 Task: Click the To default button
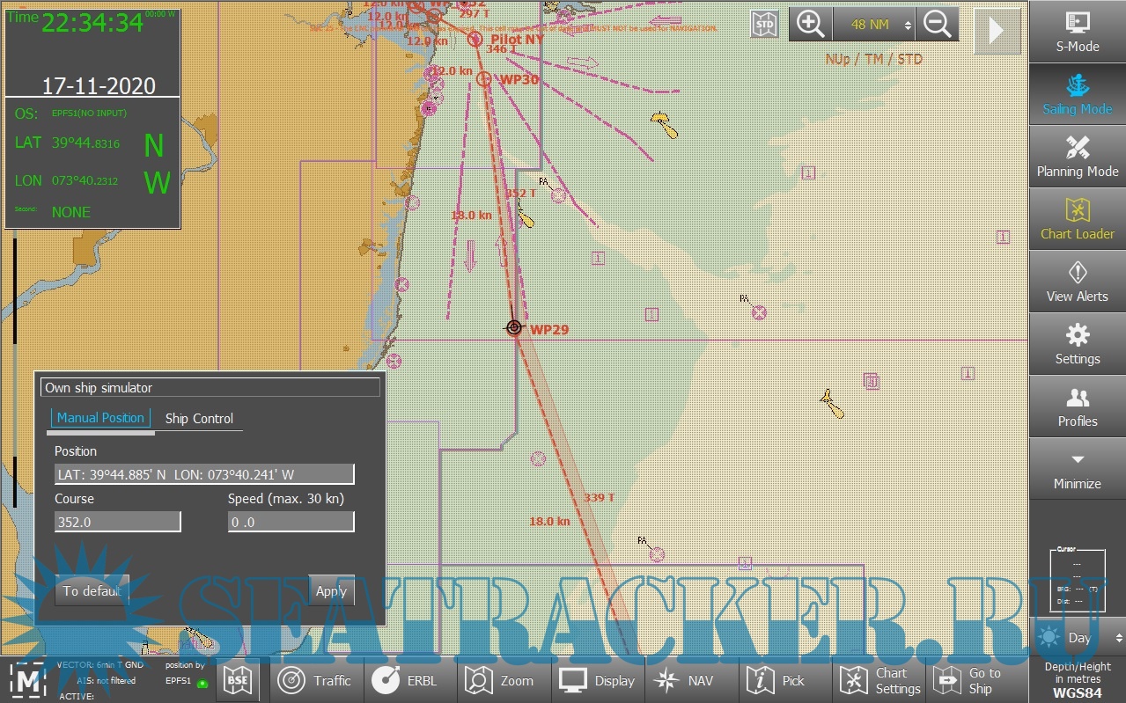92,591
